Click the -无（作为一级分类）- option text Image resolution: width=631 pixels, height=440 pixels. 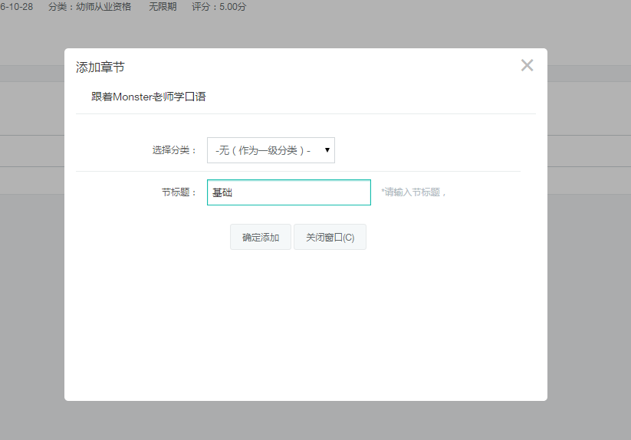click(263, 150)
